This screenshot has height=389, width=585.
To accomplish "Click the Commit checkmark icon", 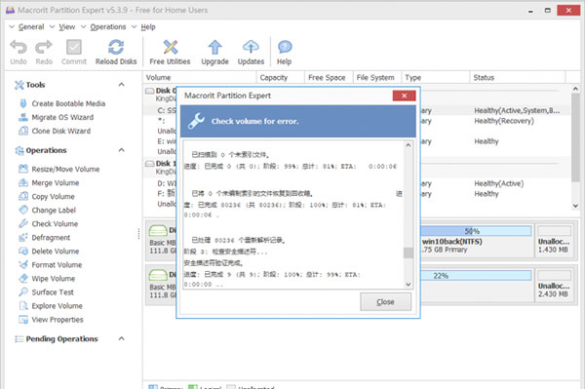I will [x=74, y=48].
